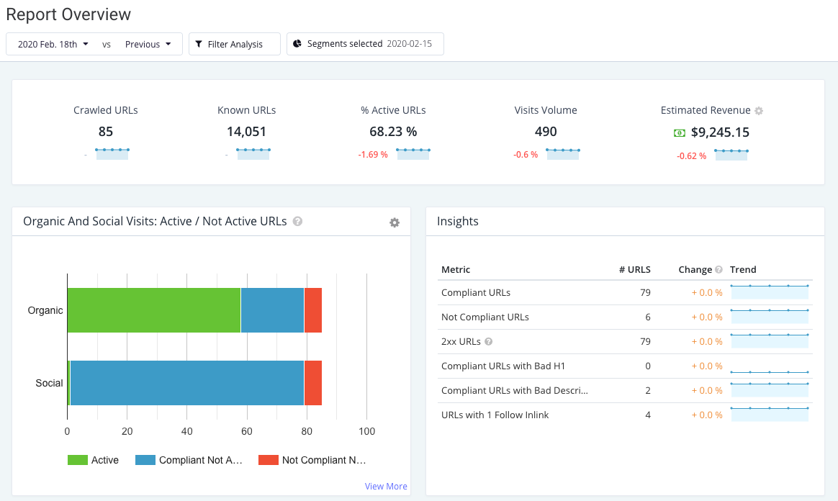Open the Not Compliant URLs metric row
The image size is (838, 501).
625,317
